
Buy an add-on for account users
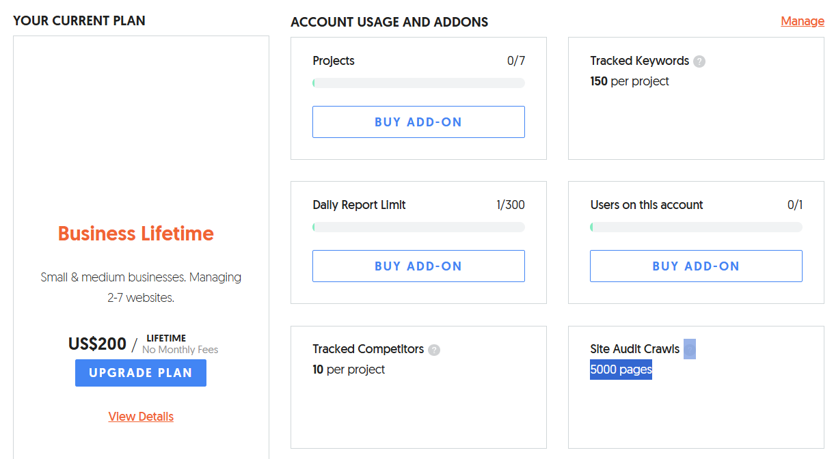(696, 266)
